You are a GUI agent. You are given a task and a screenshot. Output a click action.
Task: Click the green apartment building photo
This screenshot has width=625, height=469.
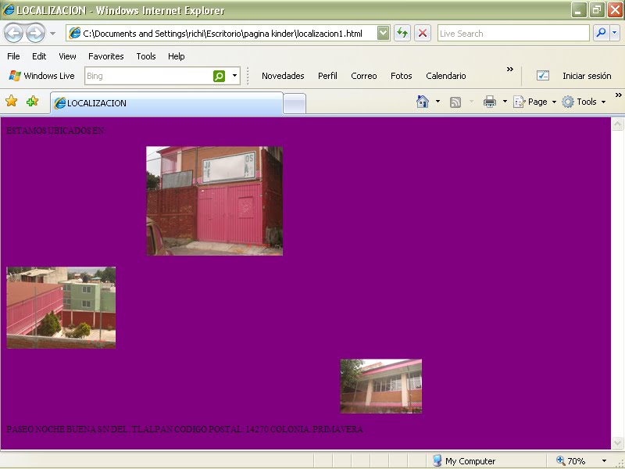tap(61, 307)
